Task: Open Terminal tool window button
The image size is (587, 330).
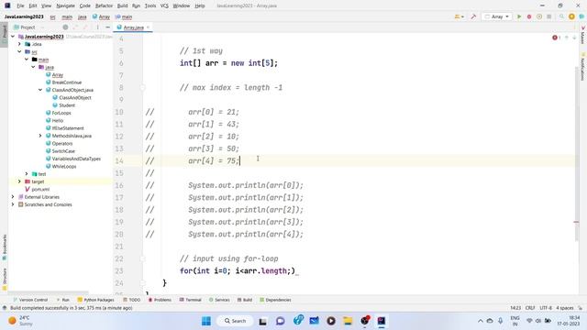Action: coord(191,300)
